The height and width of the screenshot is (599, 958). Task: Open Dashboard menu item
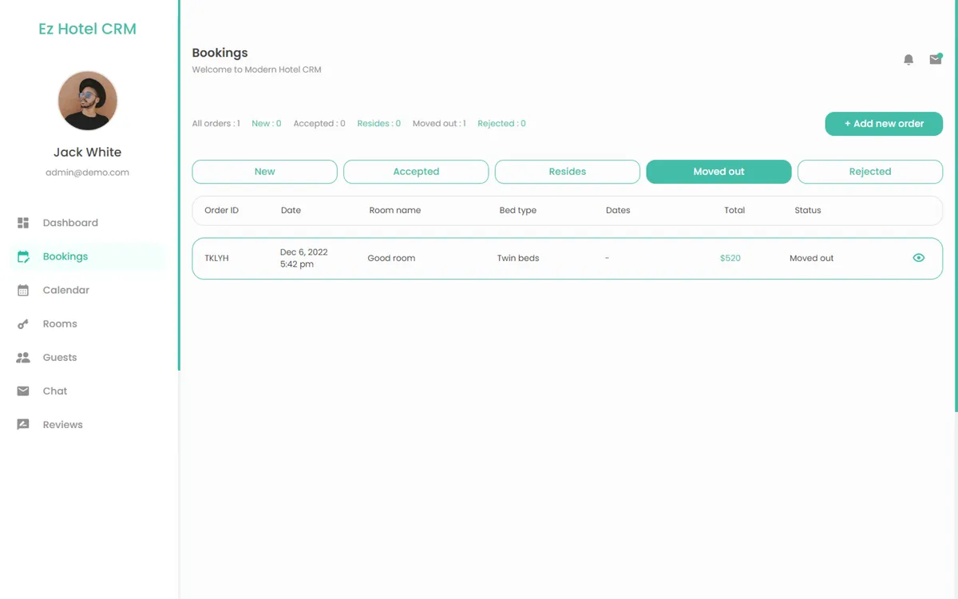click(x=88, y=223)
